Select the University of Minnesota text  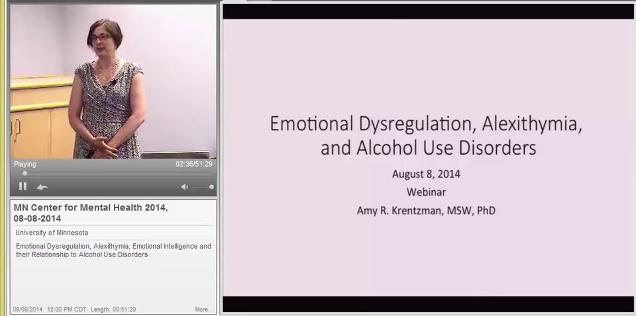tap(52, 233)
